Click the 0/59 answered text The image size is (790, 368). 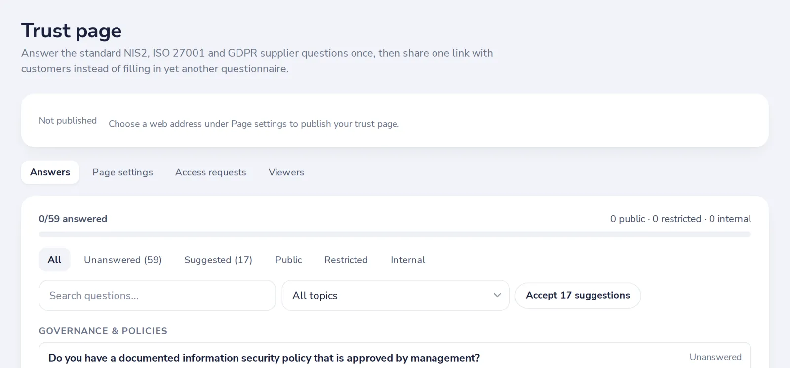[x=73, y=219]
